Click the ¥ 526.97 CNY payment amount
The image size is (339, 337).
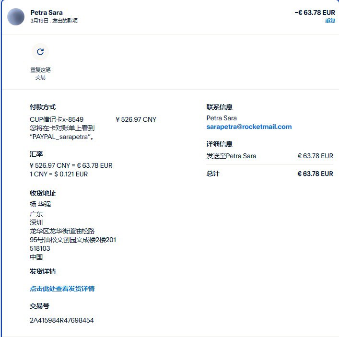click(x=136, y=119)
